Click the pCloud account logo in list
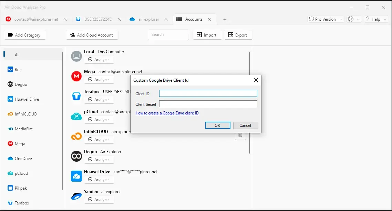Viewport: 392px width, 211px height. click(x=76, y=116)
